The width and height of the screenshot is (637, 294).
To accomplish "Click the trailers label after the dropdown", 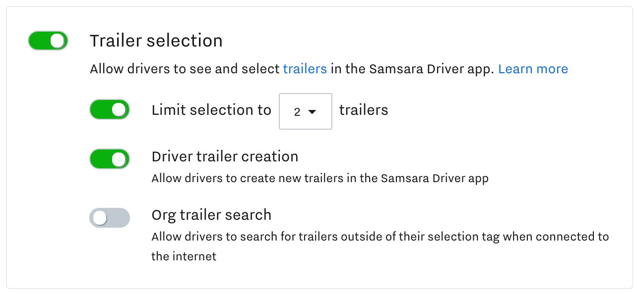I will click(363, 110).
